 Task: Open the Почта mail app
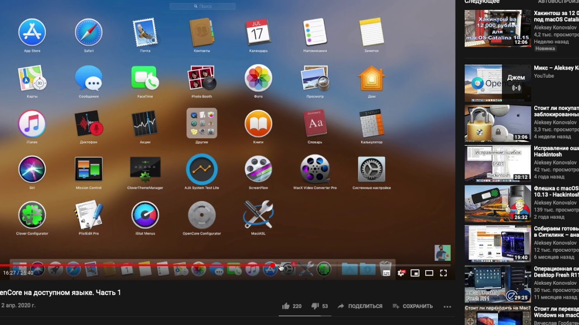pos(145,32)
